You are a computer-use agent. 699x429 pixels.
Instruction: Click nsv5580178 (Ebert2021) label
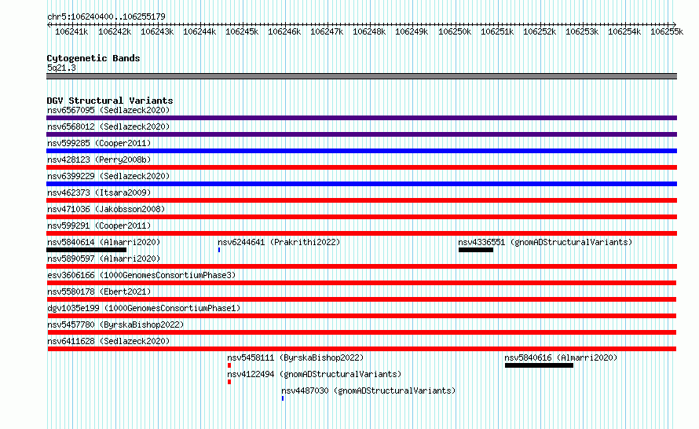(99, 291)
